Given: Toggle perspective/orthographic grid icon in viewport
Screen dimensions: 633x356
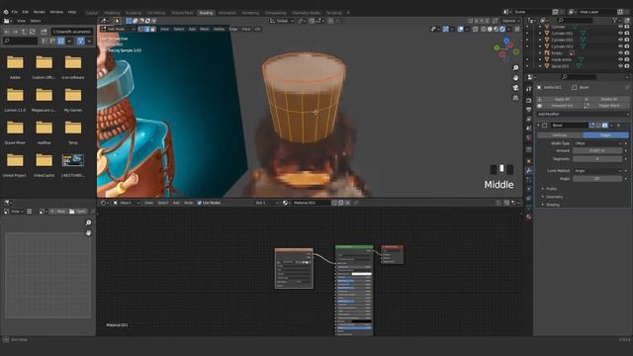Looking at the screenshot, I should point(515,98).
